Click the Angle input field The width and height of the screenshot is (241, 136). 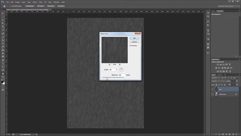pos(112,70)
